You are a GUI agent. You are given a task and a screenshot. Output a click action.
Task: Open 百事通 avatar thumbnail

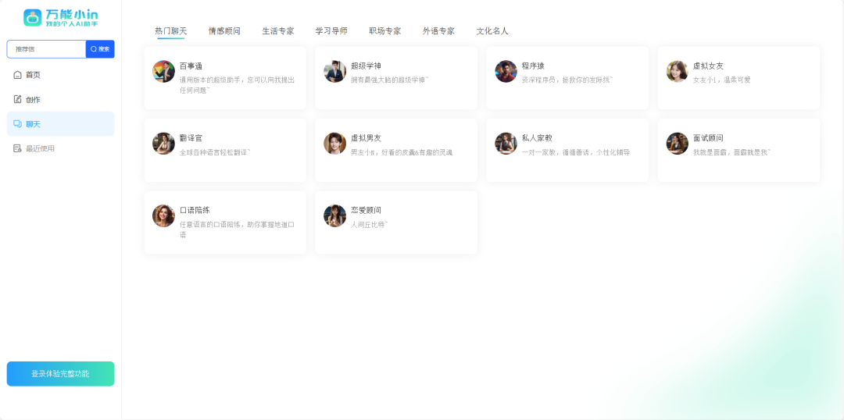[163, 71]
